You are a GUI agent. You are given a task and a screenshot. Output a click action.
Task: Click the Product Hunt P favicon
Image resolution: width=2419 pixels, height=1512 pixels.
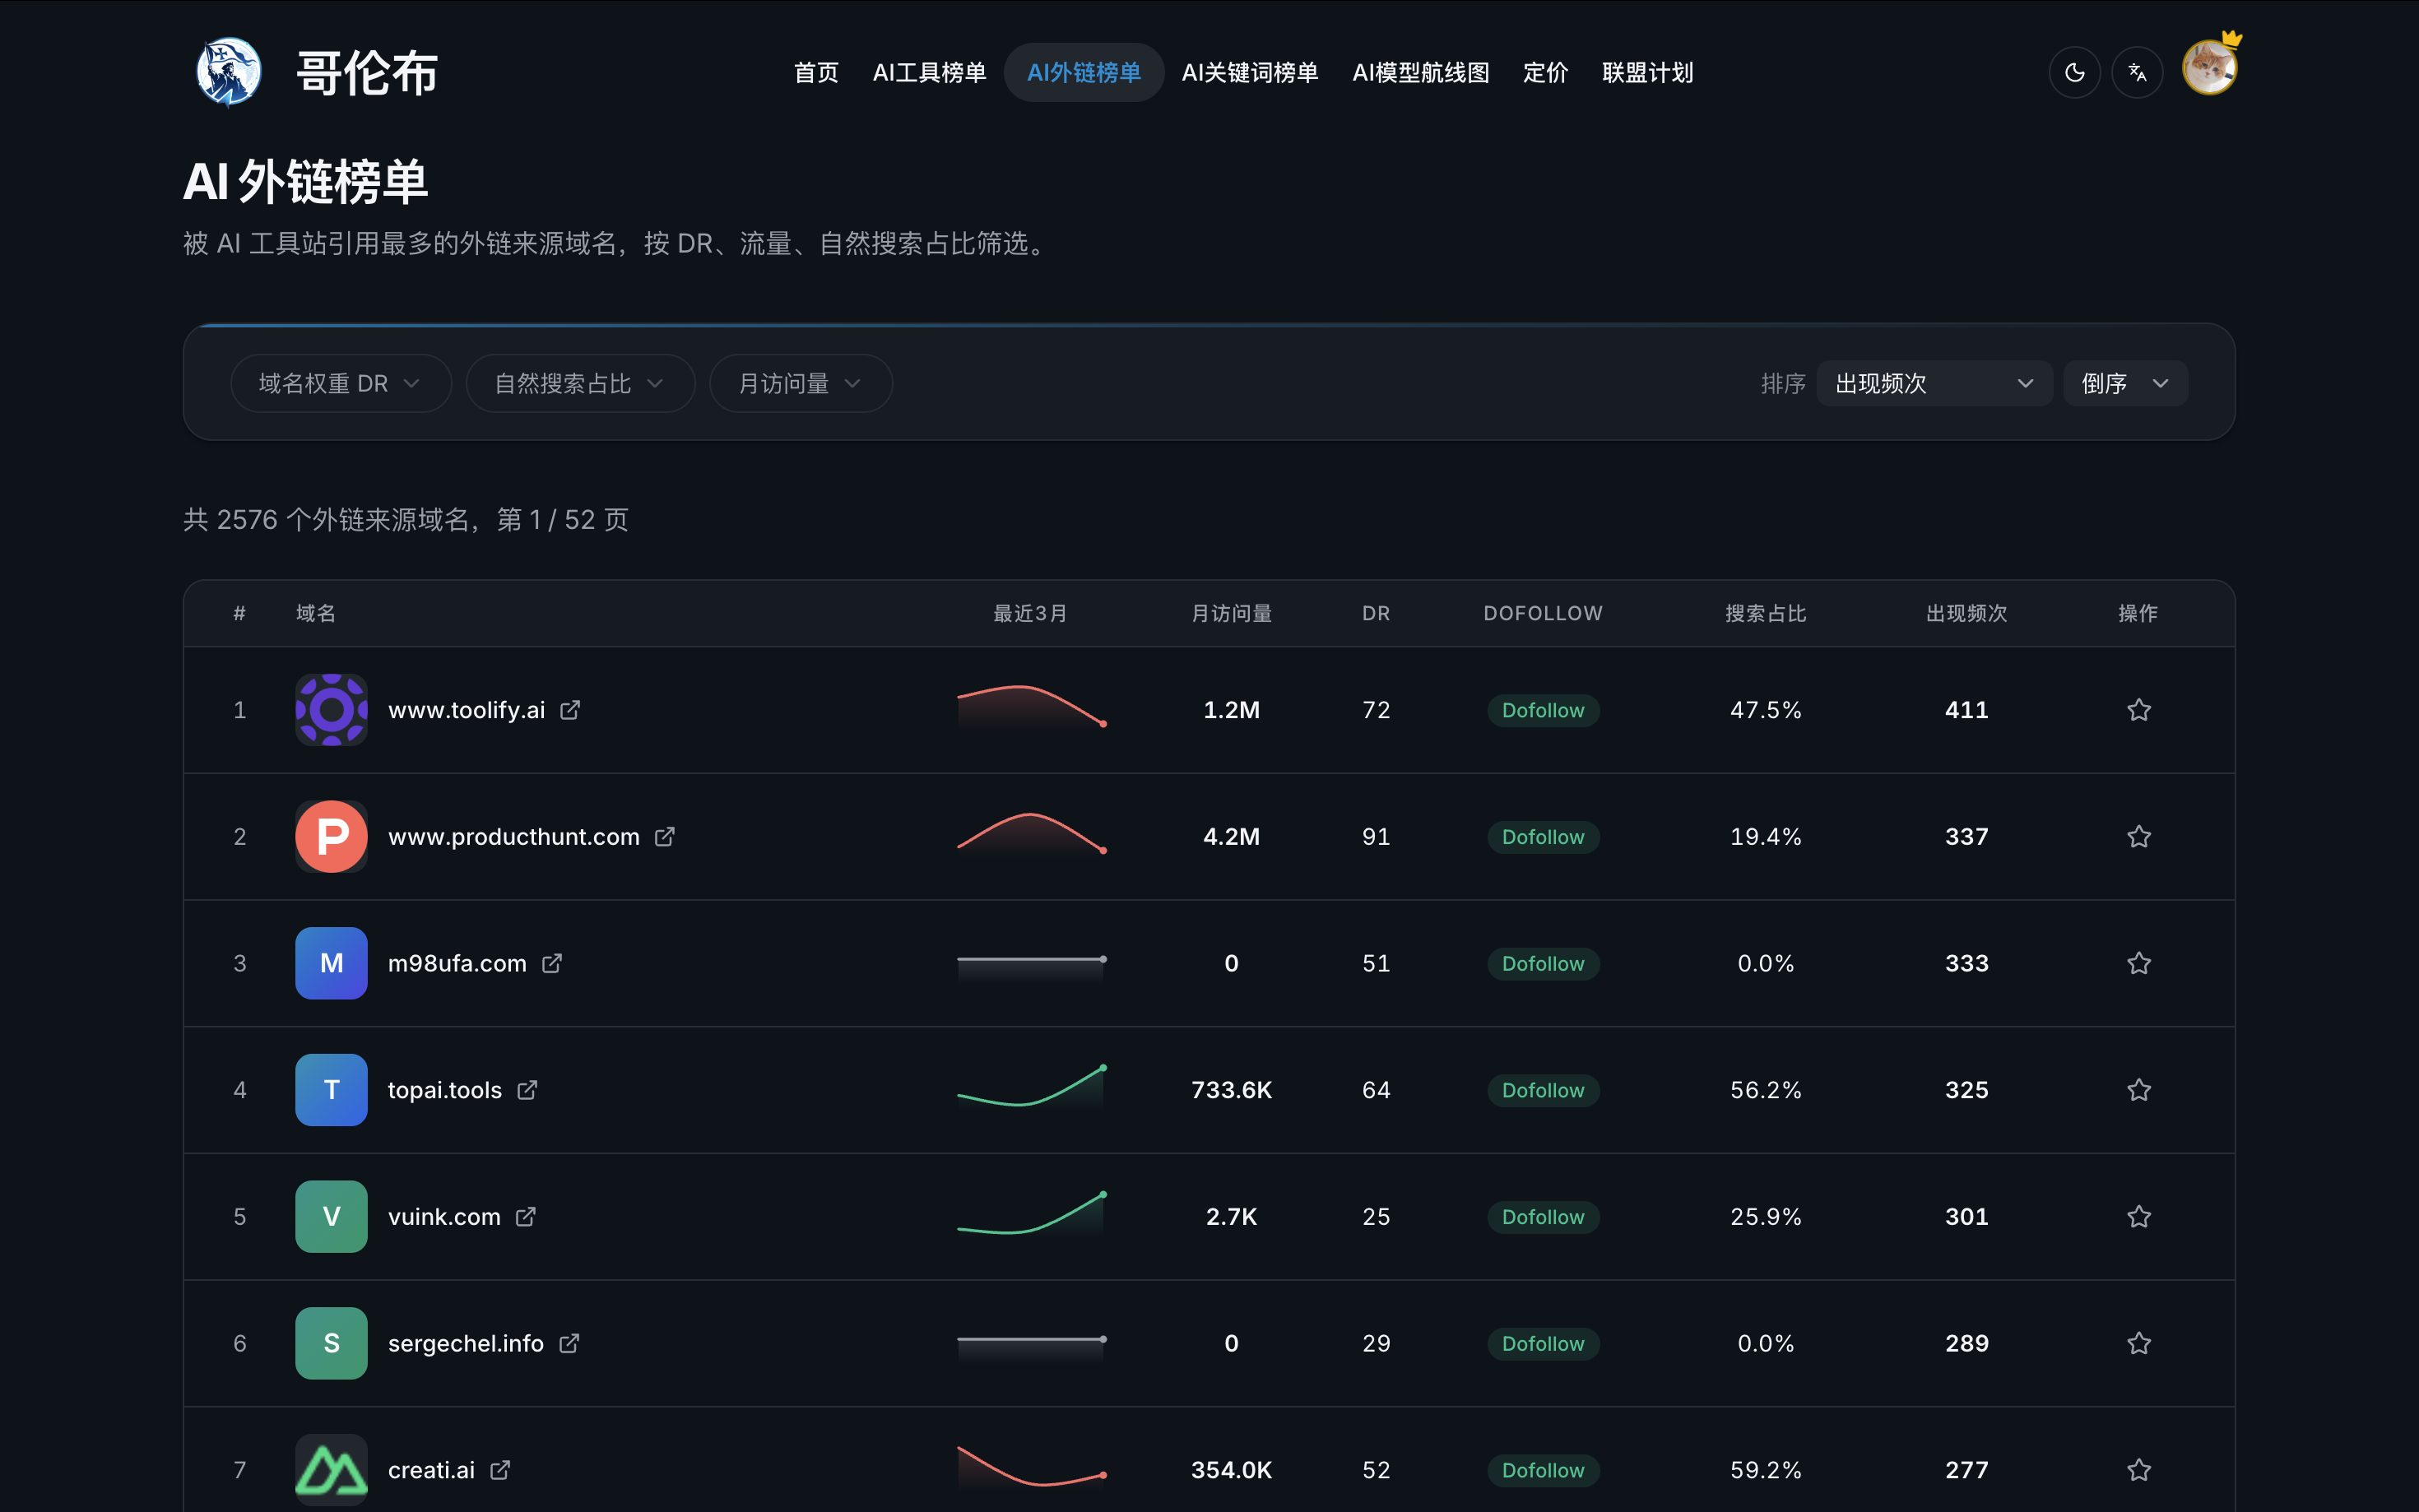[x=331, y=837]
